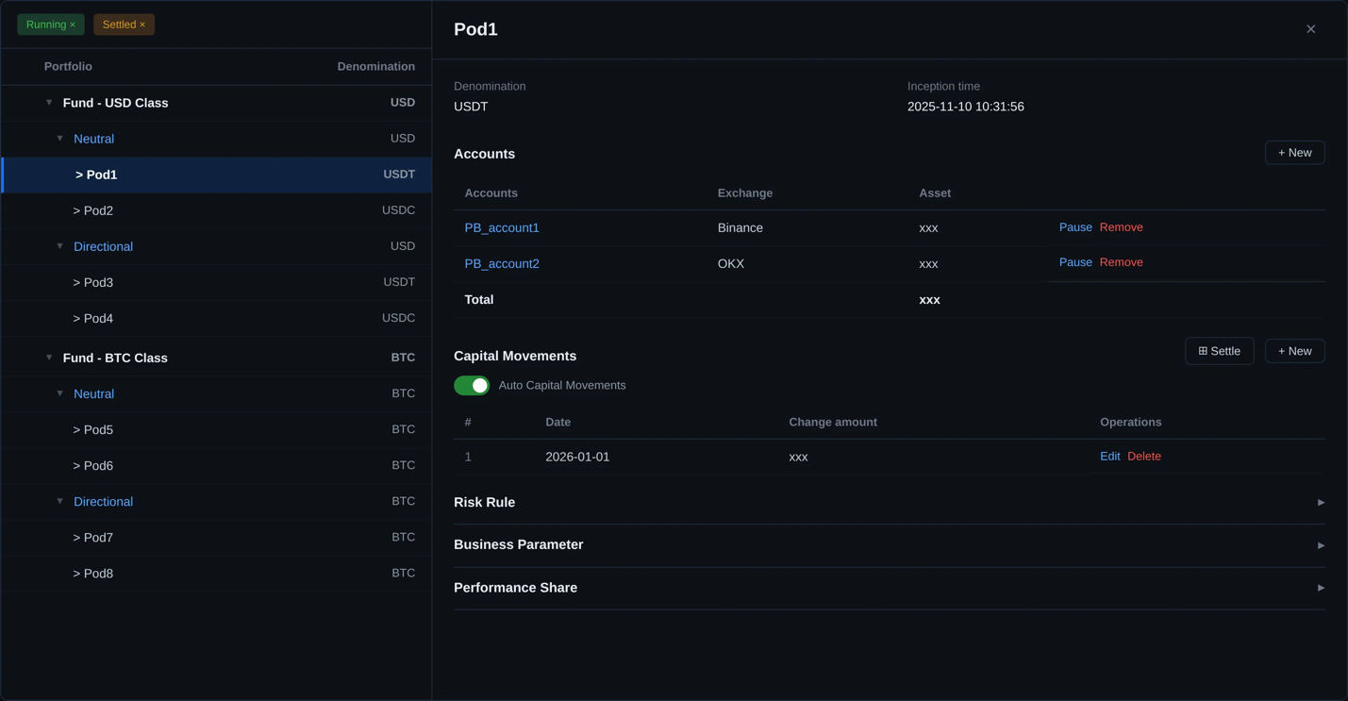1348x701 pixels.
Task: Toggle Auto Capital Movements switch
Action: click(472, 385)
